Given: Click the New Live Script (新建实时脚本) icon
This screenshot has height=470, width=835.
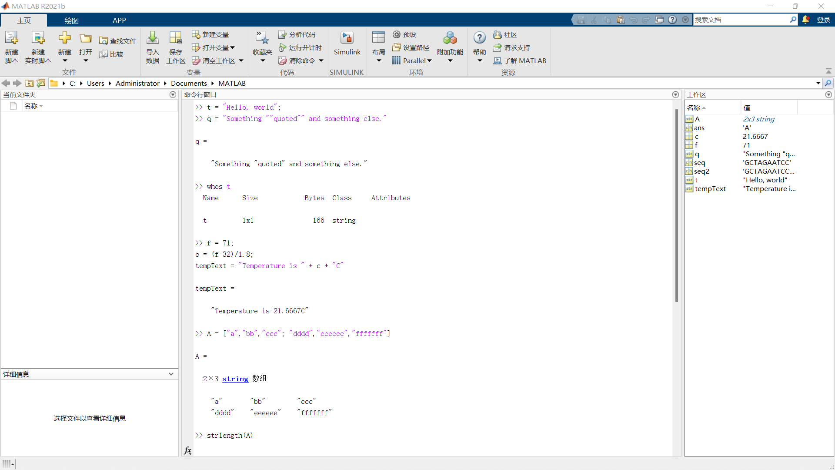Looking at the screenshot, I should point(38,38).
